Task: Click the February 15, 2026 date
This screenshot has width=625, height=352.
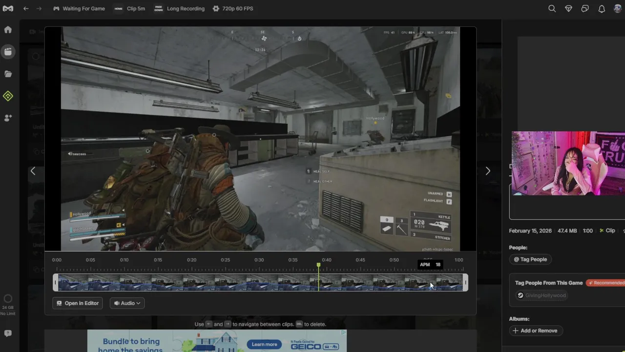Action: (x=530, y=231)
